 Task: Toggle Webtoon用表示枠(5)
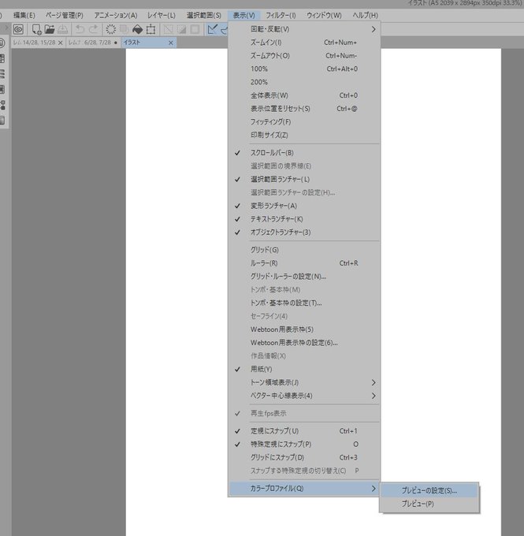pos(304,329)
